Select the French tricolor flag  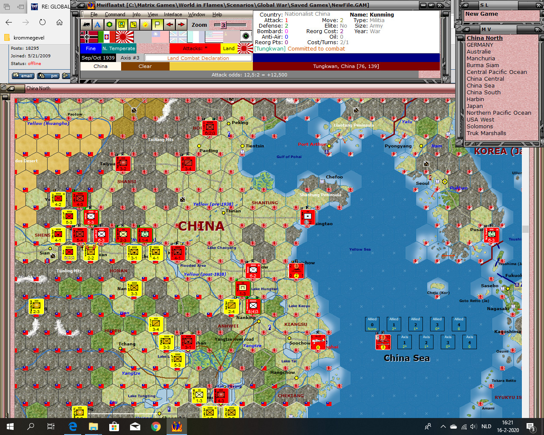point(196,37)
